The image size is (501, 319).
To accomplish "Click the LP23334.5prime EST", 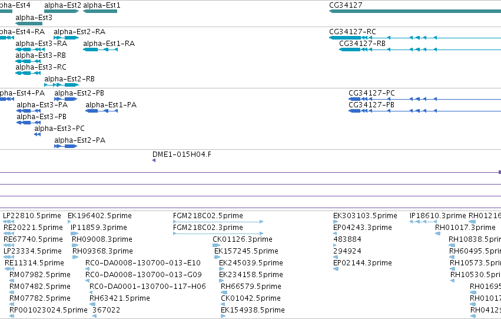I will tap(9, 257).
